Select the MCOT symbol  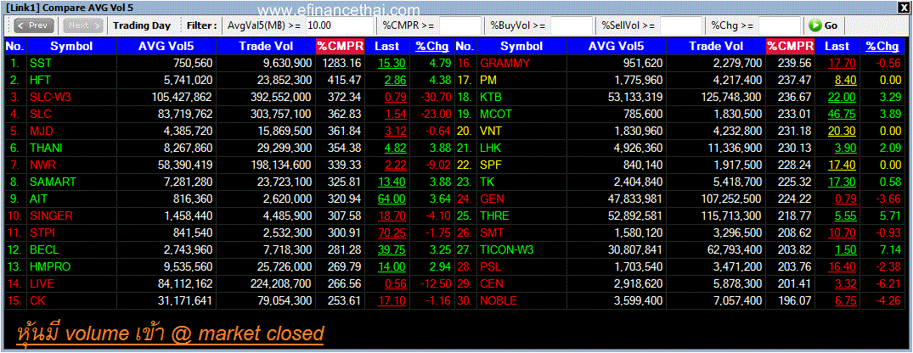pos(495,114)
